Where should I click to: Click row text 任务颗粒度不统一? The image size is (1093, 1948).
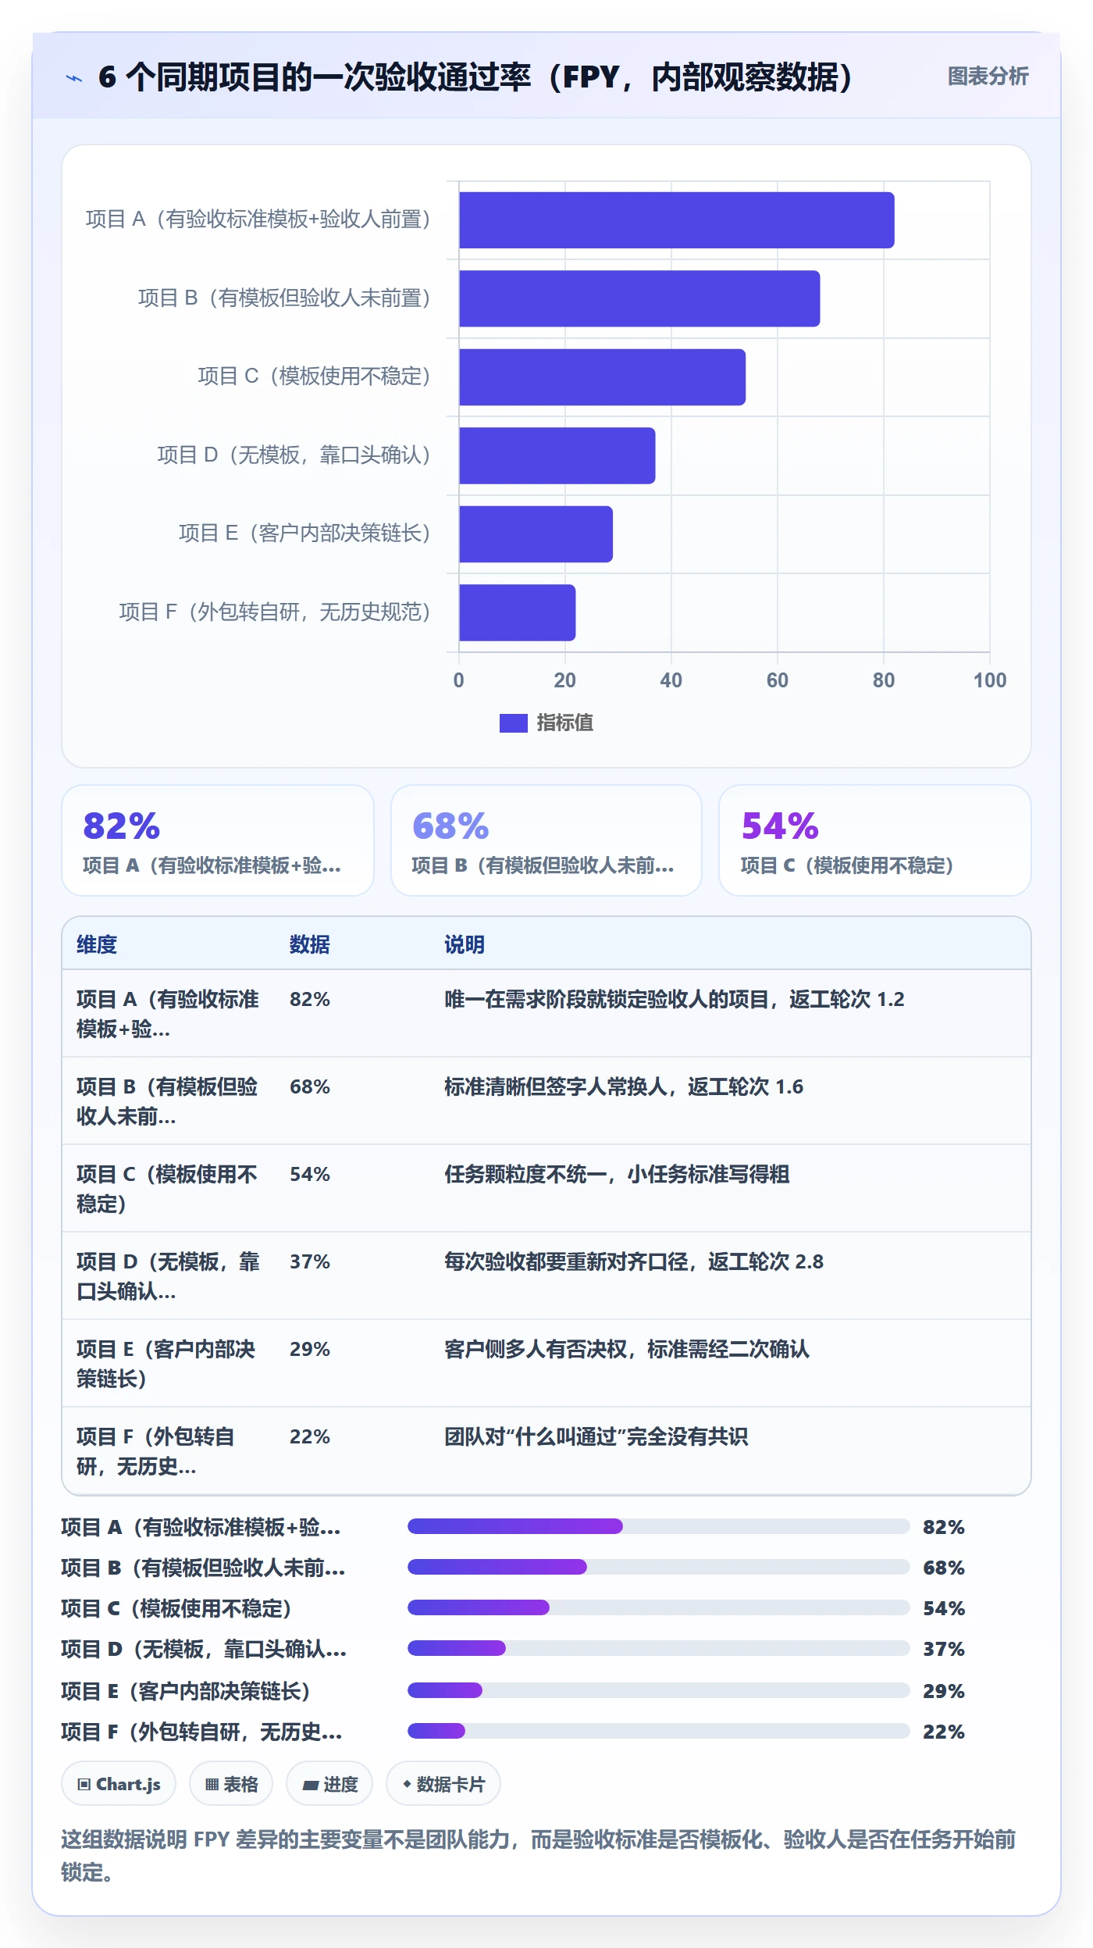click(525, 1174)
